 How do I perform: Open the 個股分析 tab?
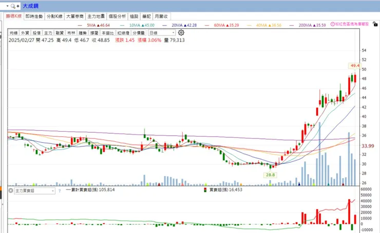tap(117, 16)
